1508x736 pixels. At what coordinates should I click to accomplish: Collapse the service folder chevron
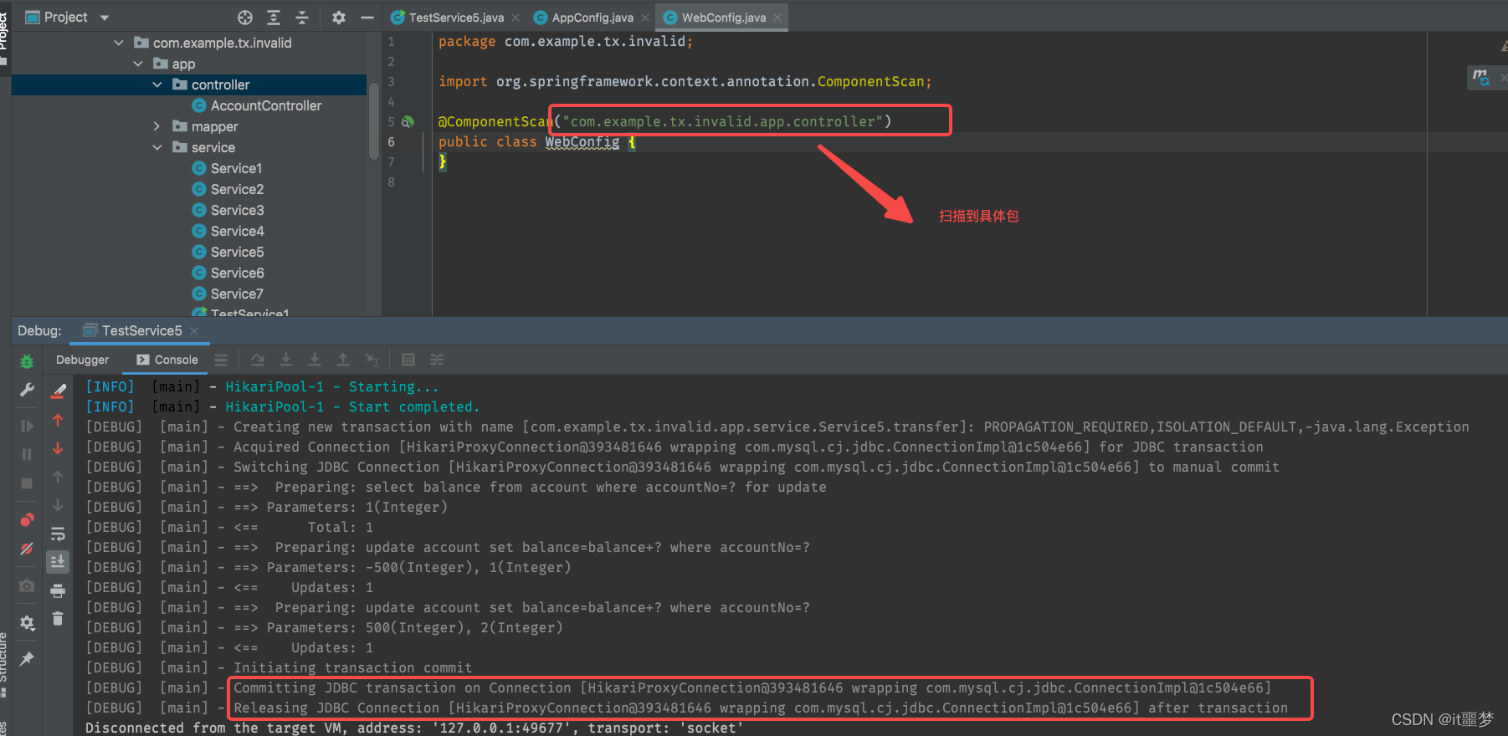(x=157, y=147)
